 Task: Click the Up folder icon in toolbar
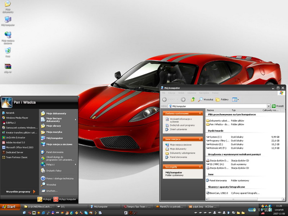tap(193, 99)
